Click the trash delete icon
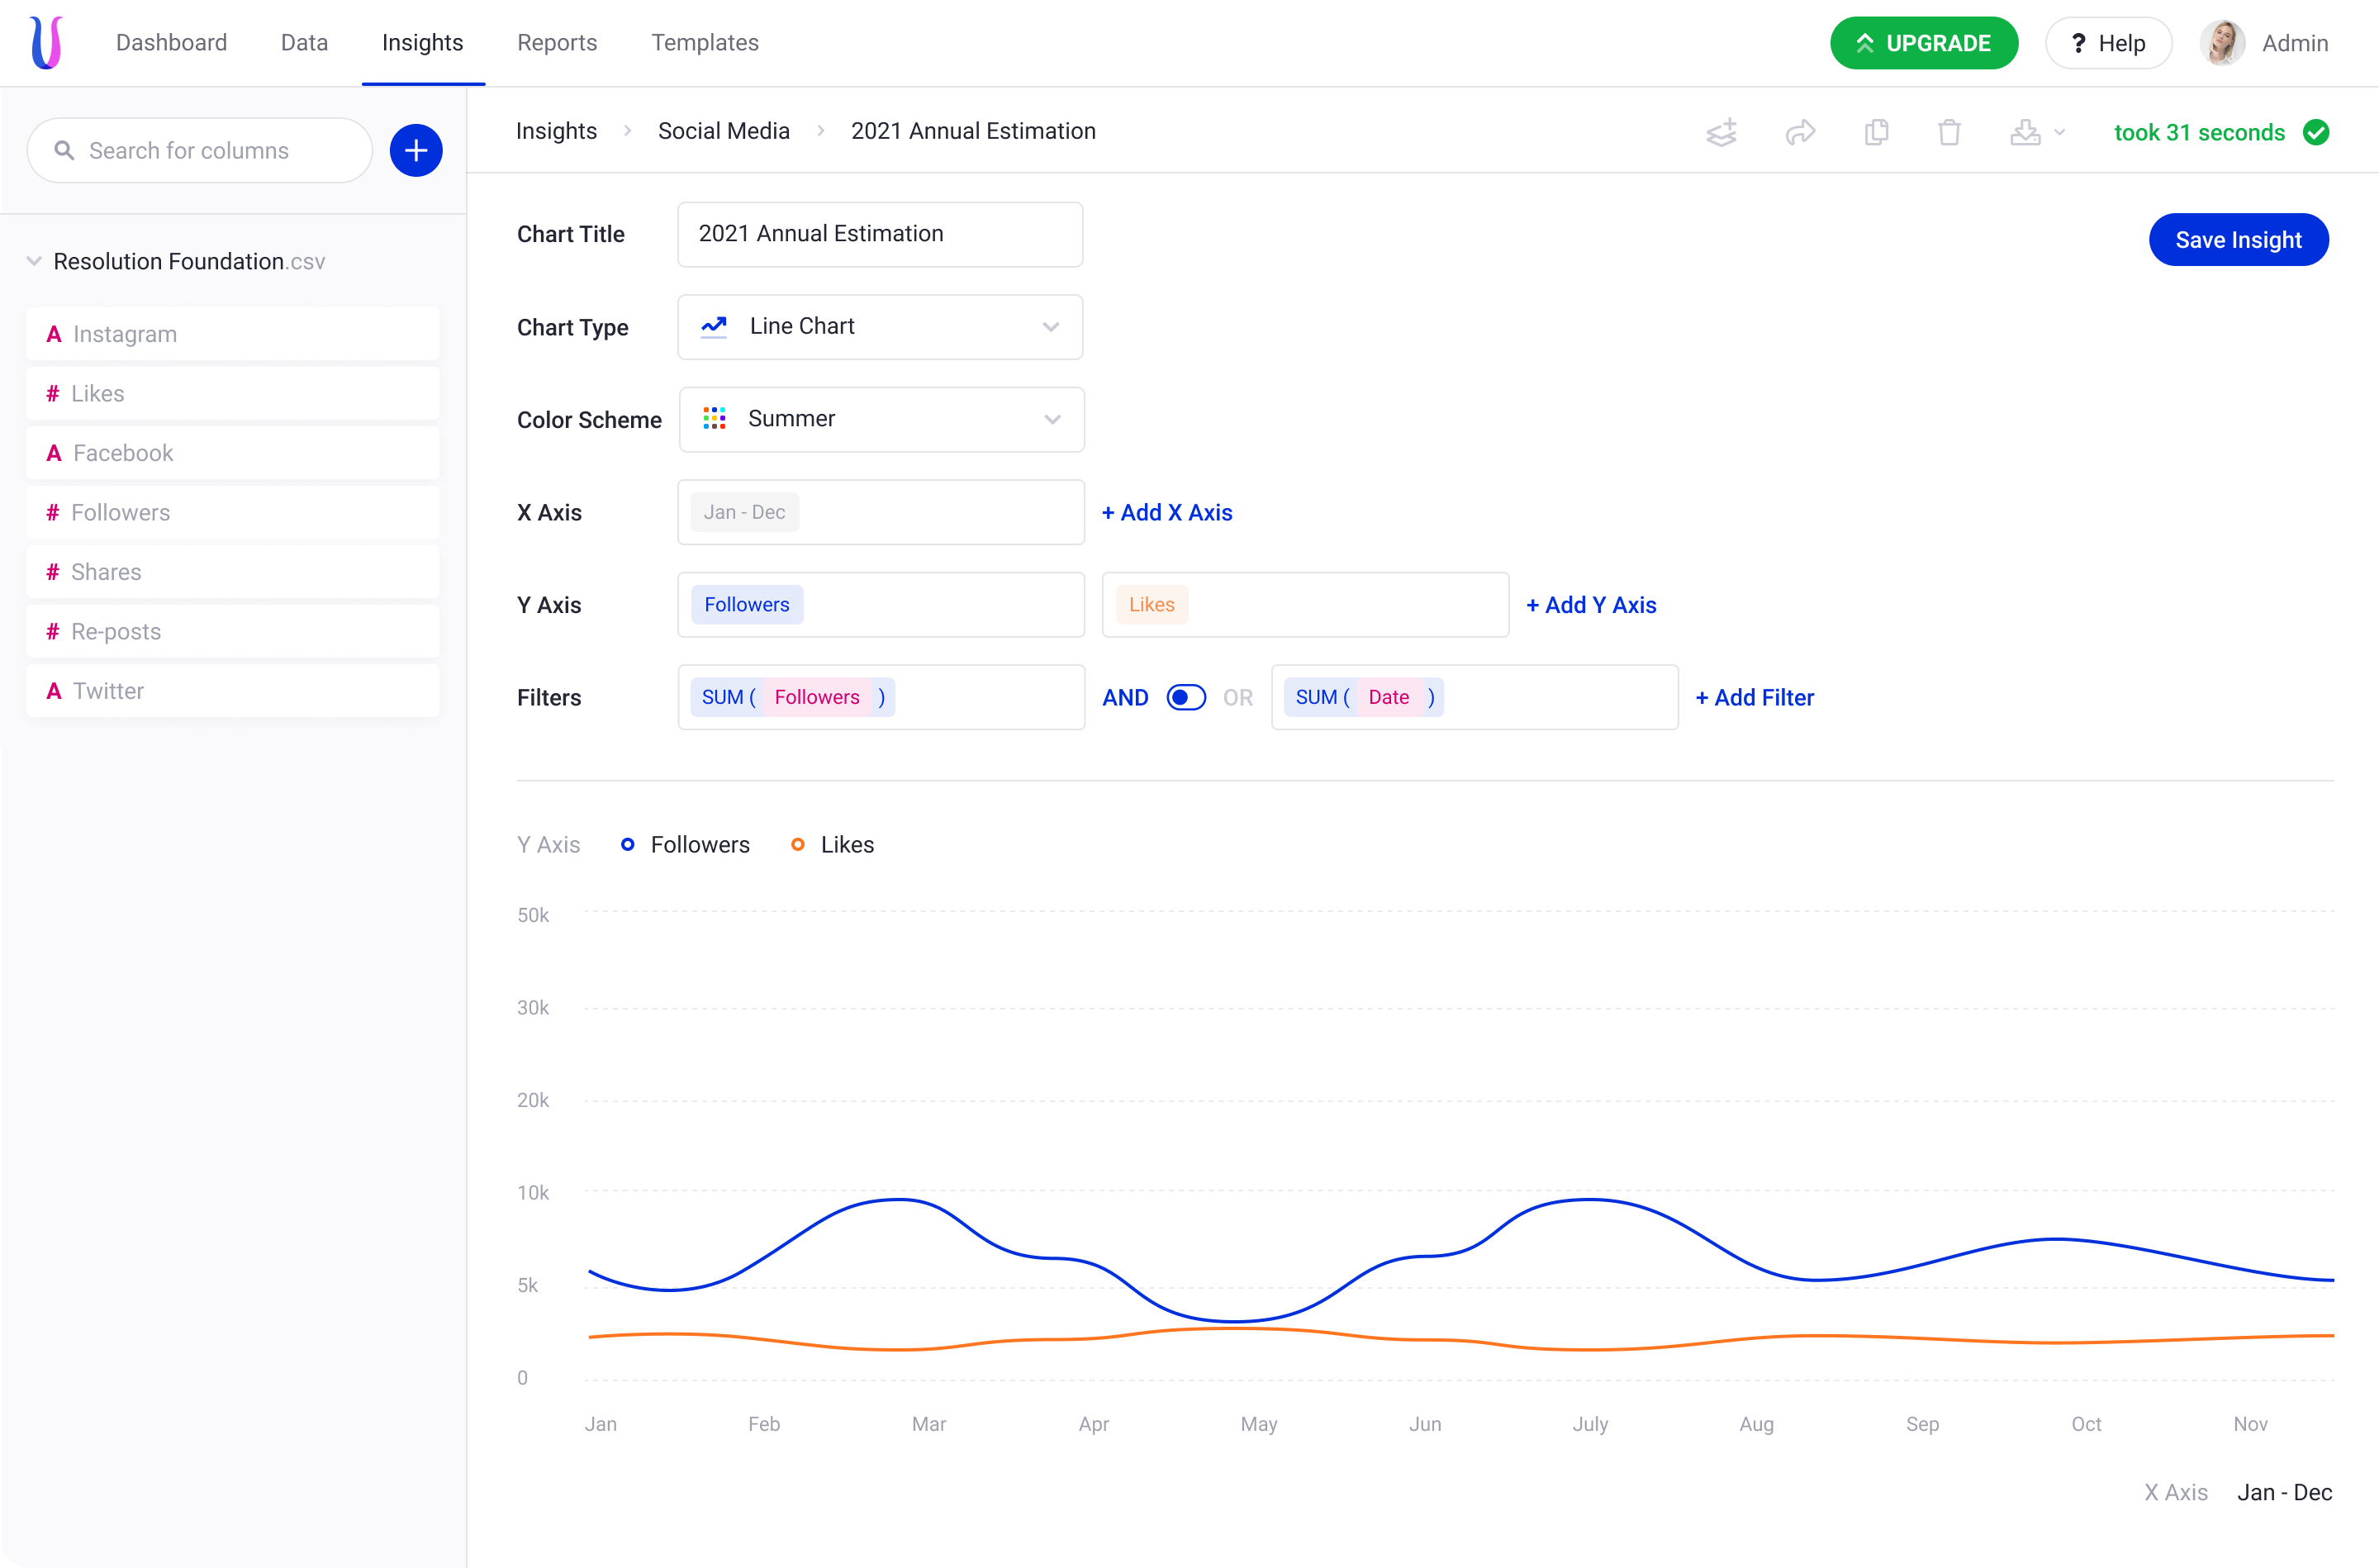2379x1568 pixels. point(1949,133)
